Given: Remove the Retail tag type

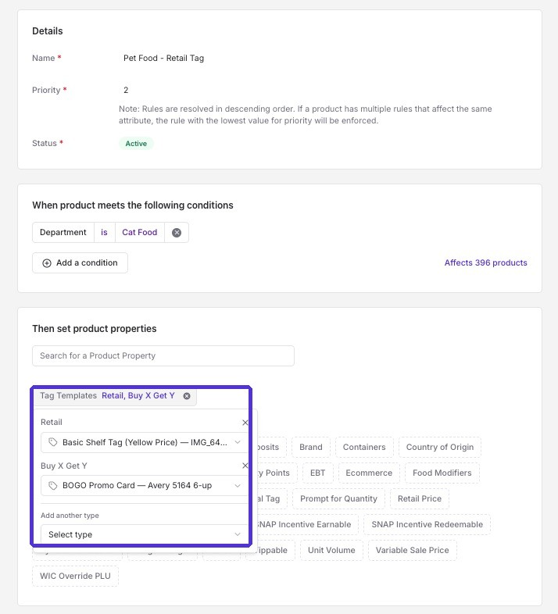Looking at the screenshot, I should (x=245, y=423).
